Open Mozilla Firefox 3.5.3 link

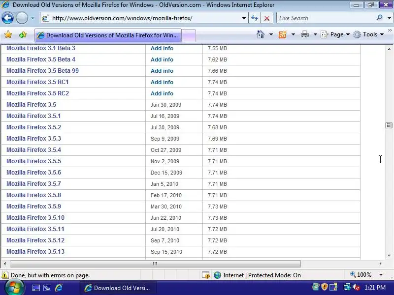point(33,139)
